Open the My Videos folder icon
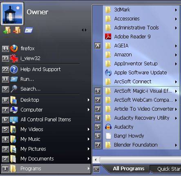The image size is (181, 176). (x=13, y=129)
